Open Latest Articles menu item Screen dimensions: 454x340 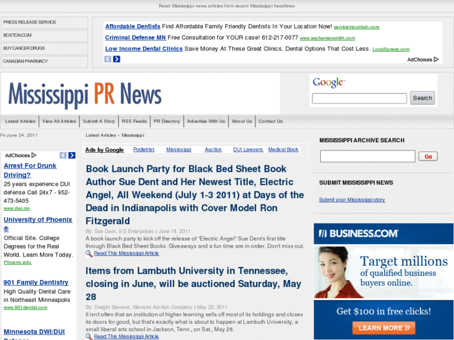click(x=20, y=121)
